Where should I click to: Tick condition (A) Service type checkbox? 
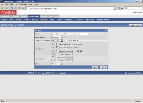(x=57, y=44)
